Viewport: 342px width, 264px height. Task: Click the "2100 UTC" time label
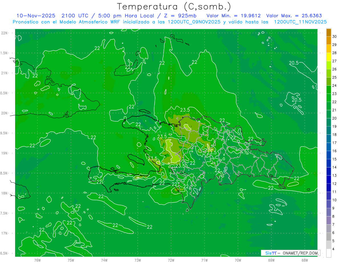point(75,16)
